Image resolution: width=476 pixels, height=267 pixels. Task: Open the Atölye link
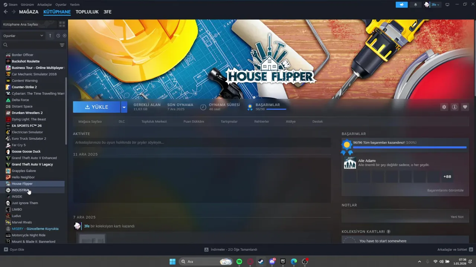pyautogui.click(x=291, y=122)
